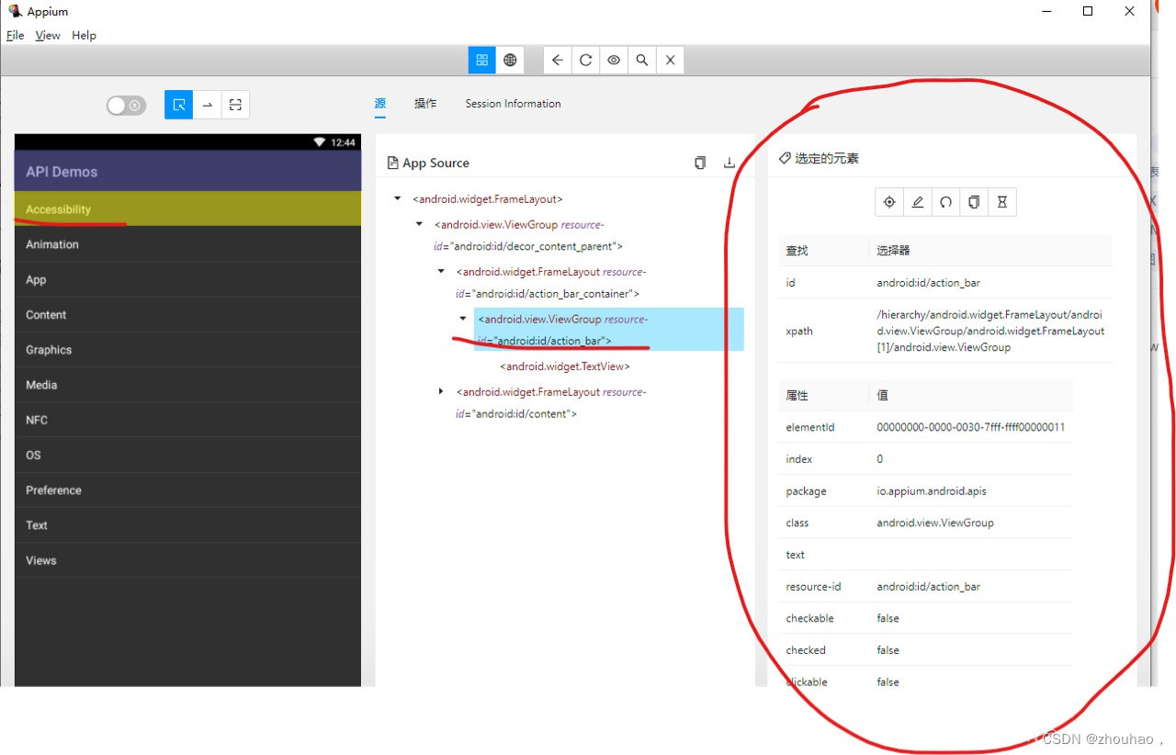The image size is (1176, 755).
Task: Tap the selected element crosshair button
Action: tap(889, 202)
